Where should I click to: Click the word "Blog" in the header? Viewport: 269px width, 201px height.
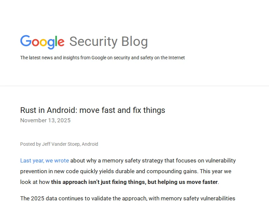coord(134,42)
